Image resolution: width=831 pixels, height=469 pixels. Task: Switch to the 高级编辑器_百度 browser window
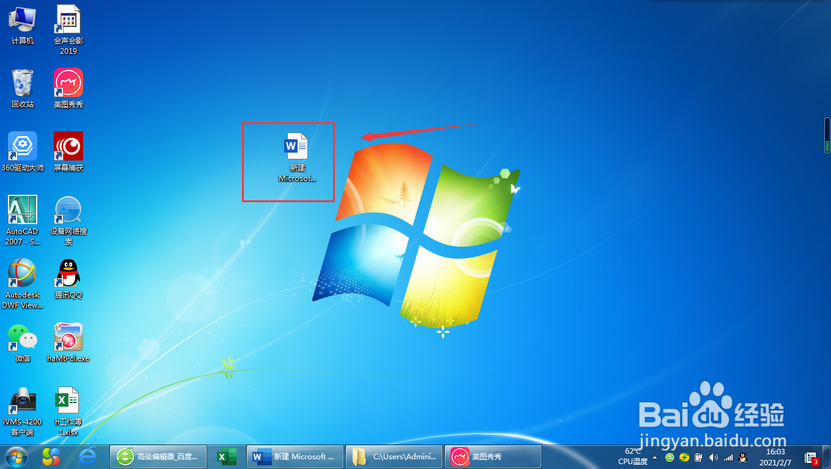(157, 457)
